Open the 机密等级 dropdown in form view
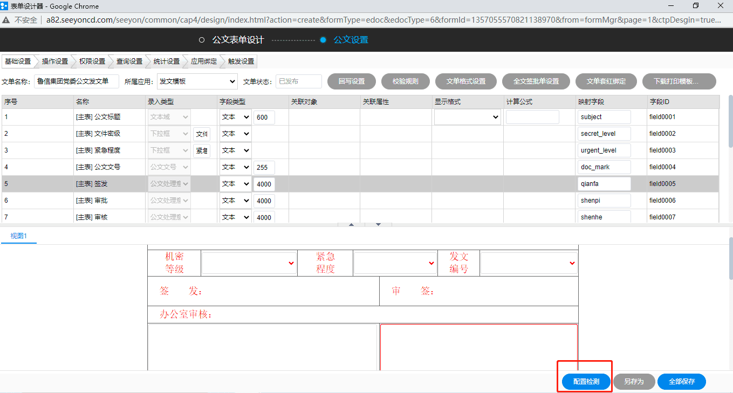This screenshot has width=733, height=393. [x=249, y=263]
